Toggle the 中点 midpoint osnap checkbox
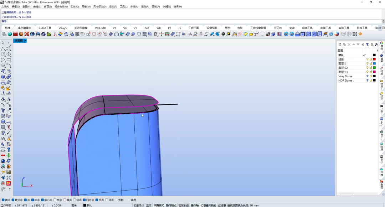 pyautogui.click(x=33, y=200)
